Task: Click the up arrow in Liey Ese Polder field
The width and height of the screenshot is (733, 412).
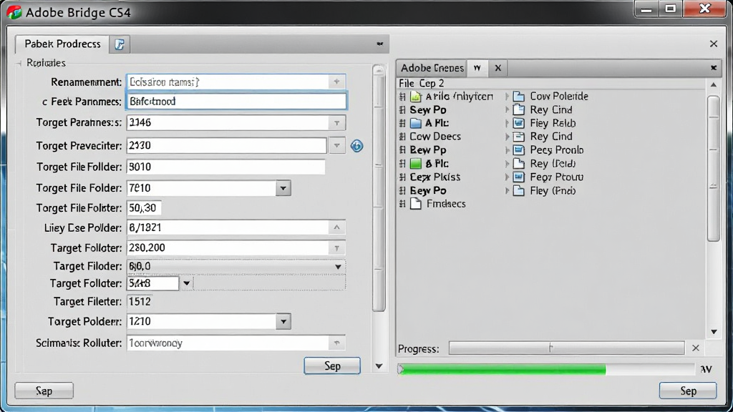Action: (336, 227)
